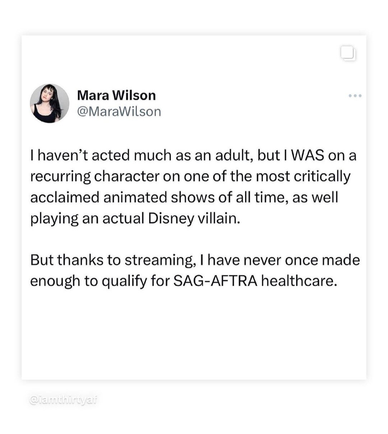Click the word "qualify" in the last line
Viewport: 388px width, 434px height.
124,281
